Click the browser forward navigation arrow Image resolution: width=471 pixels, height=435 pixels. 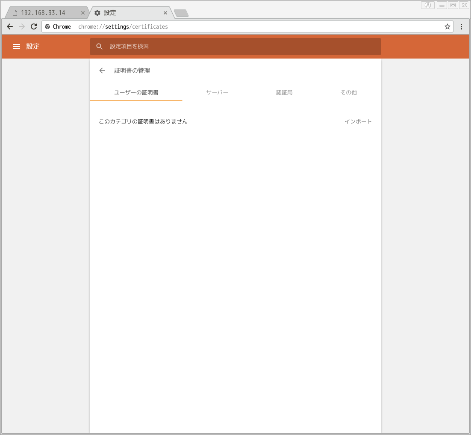pyautogui.click(x=22, y=26)
